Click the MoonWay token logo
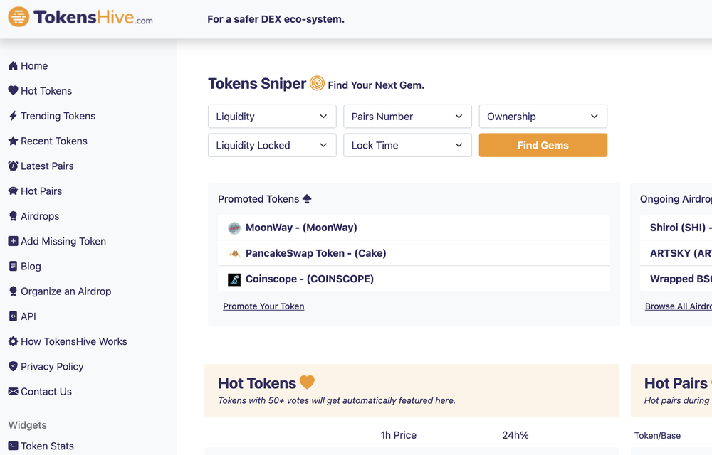The width and height of the screenshot is (712, 455). [x=234, y=228]
